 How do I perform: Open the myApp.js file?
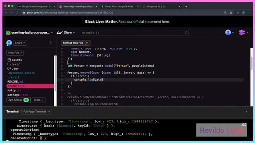(x=14, y=90)
